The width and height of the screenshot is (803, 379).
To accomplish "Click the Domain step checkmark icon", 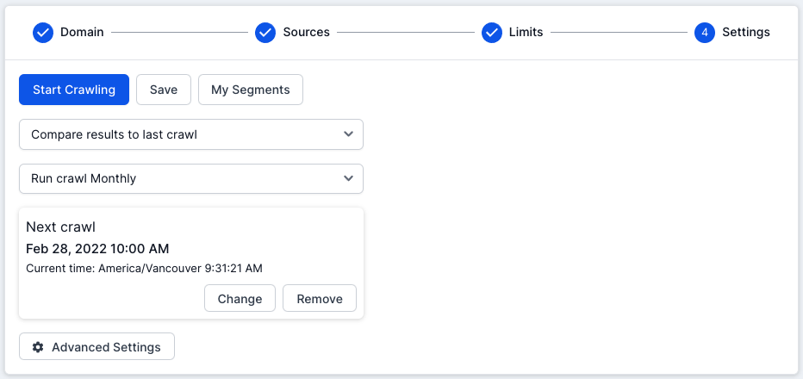I will click(x=43, y=33).
